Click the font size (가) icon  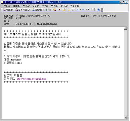tap(89, 10)
